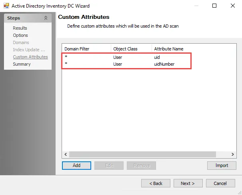This screenshot has width=242, height=195.
Task: Go back with the < Back button
Action: (x=156, y=183)
